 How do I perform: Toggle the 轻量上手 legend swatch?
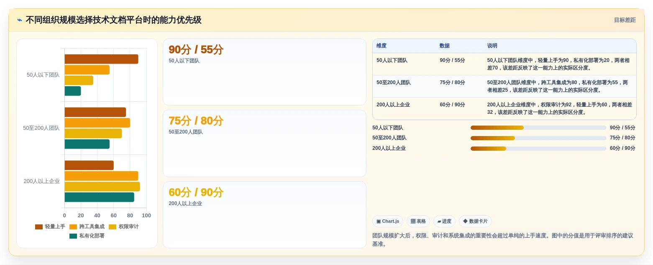[x=39, y=227]
